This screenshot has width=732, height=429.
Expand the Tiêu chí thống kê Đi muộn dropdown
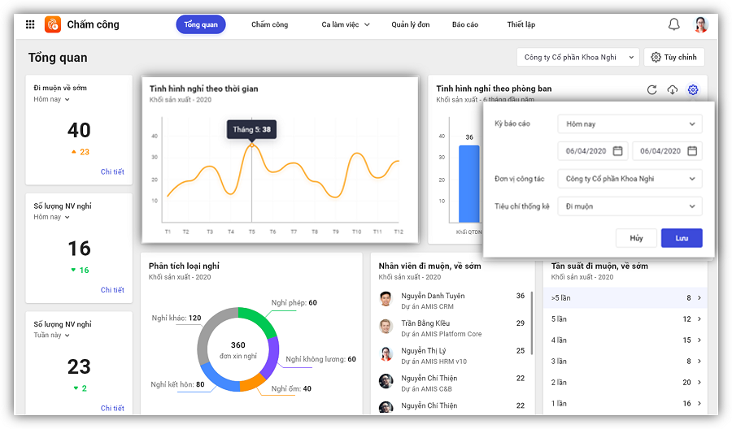pos(630,206)
